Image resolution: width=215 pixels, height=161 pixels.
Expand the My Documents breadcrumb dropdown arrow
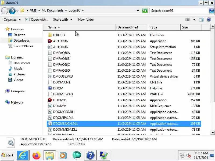(x=66, y=10)
